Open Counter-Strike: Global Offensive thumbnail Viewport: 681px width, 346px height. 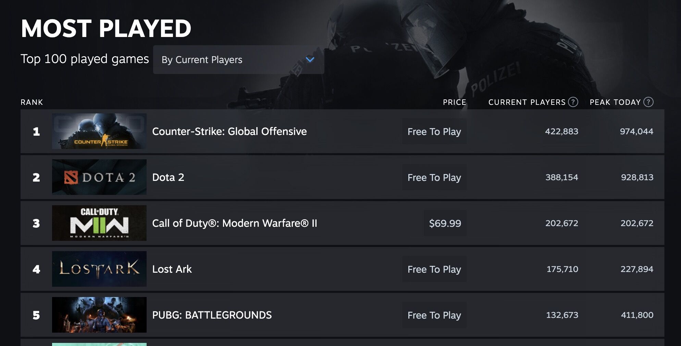[x=99, y=131]
